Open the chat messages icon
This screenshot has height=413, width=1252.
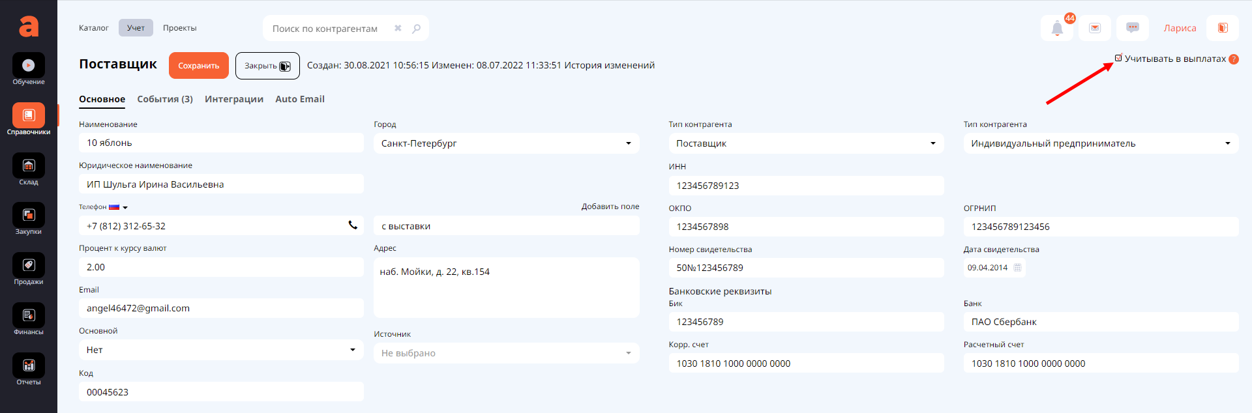click(x=1133, y=28)
